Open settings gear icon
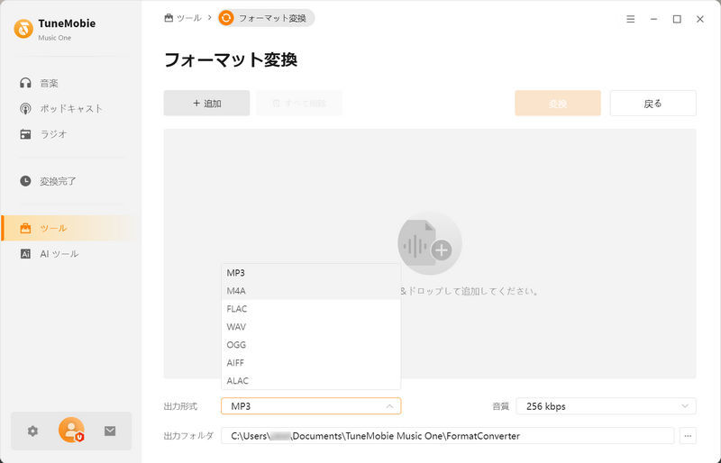The height and width of the screenshot is (463, 721). 32,431
